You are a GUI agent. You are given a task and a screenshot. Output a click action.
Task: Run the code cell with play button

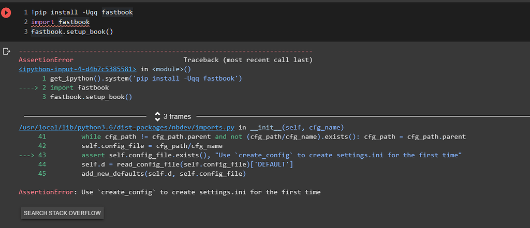(x=6, y=12)
